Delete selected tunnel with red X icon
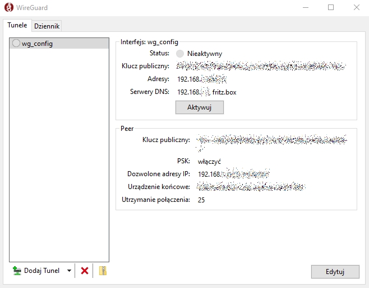Screen dimensions: 369x288 coord(85,271)
